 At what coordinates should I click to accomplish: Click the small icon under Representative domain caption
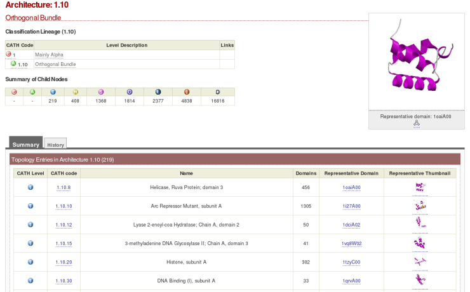pyautogui.click(x=416, y=124)
